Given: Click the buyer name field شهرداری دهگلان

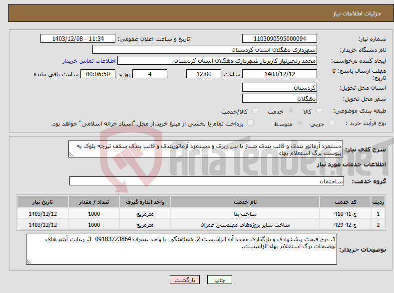Looking at the screenshot, I should coord(205,50).
